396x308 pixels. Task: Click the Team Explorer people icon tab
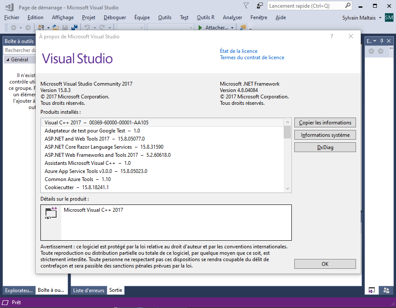point(386,290)
